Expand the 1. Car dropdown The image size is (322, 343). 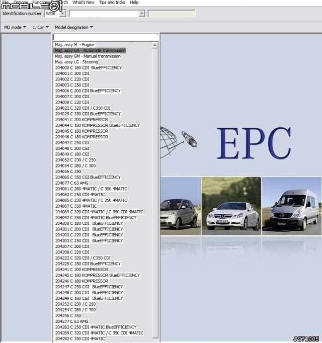point(40,27)
